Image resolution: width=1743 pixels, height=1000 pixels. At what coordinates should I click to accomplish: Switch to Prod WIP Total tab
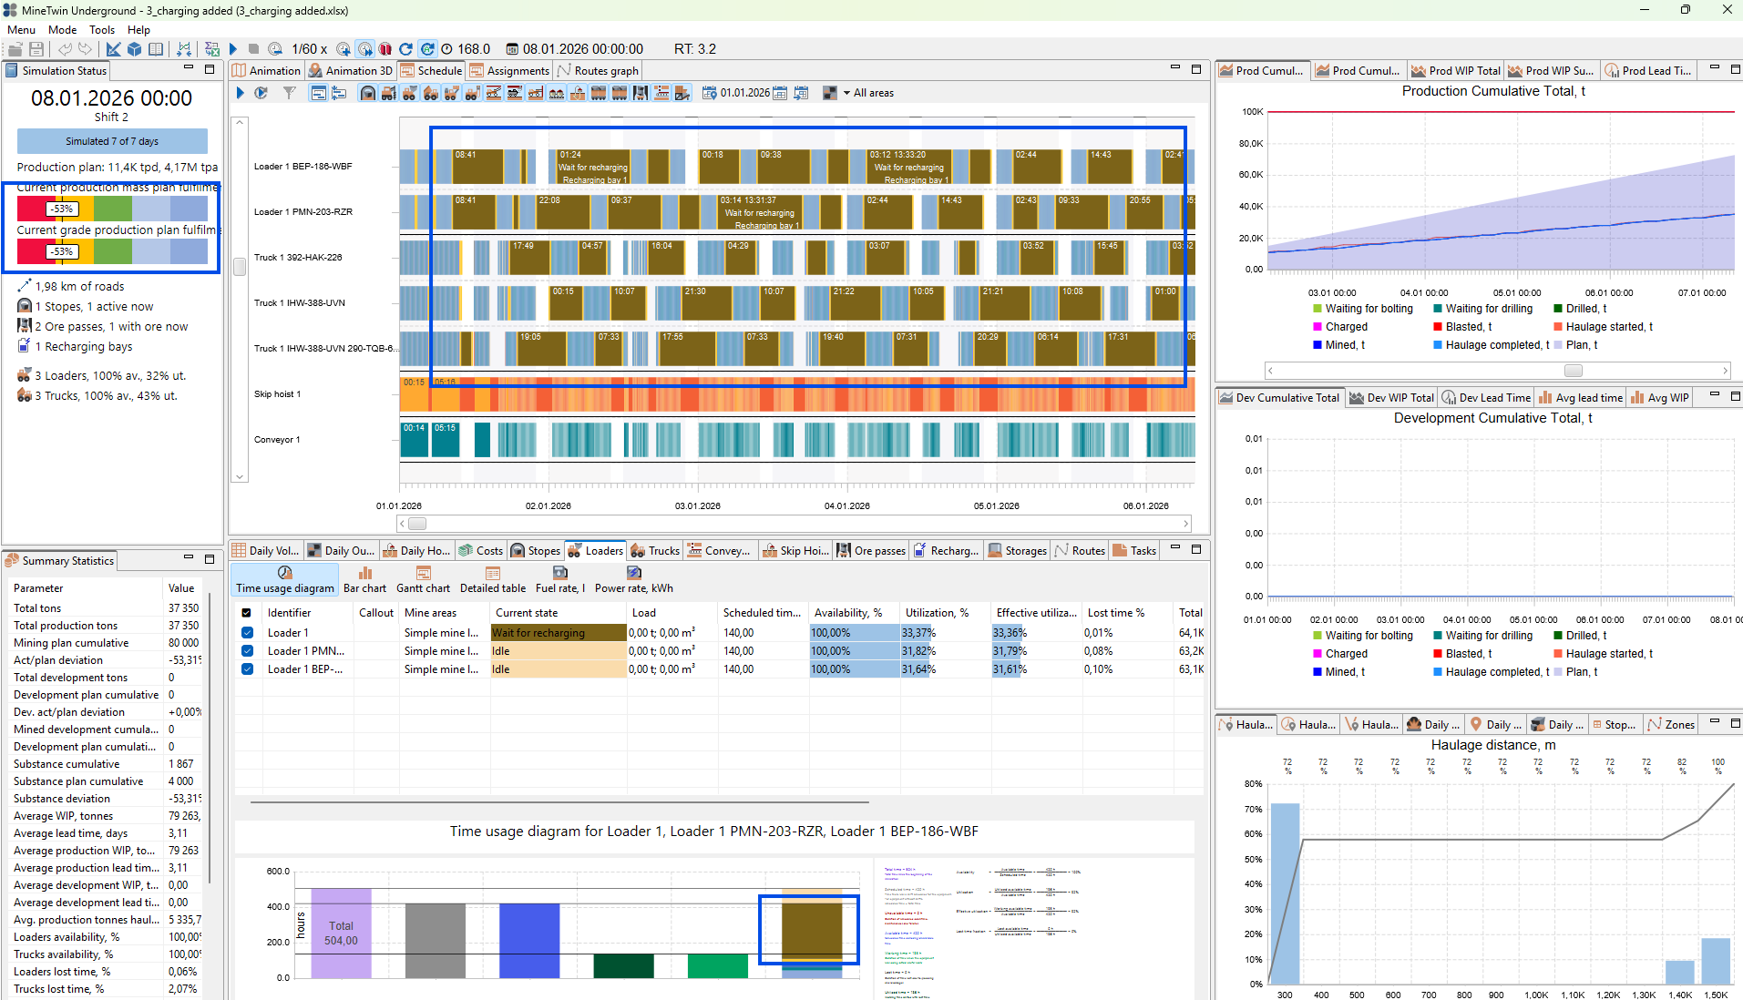pyautogui.click(x=1455, y=70)
